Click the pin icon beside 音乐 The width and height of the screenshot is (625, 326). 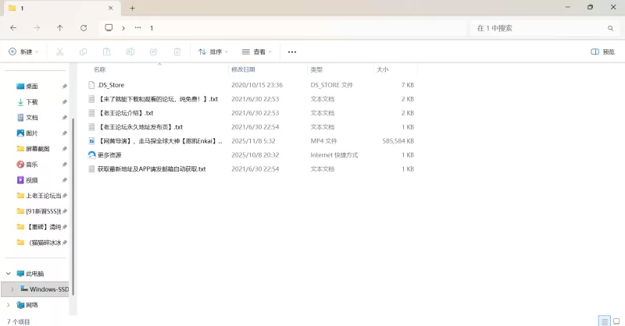point(65,165)
